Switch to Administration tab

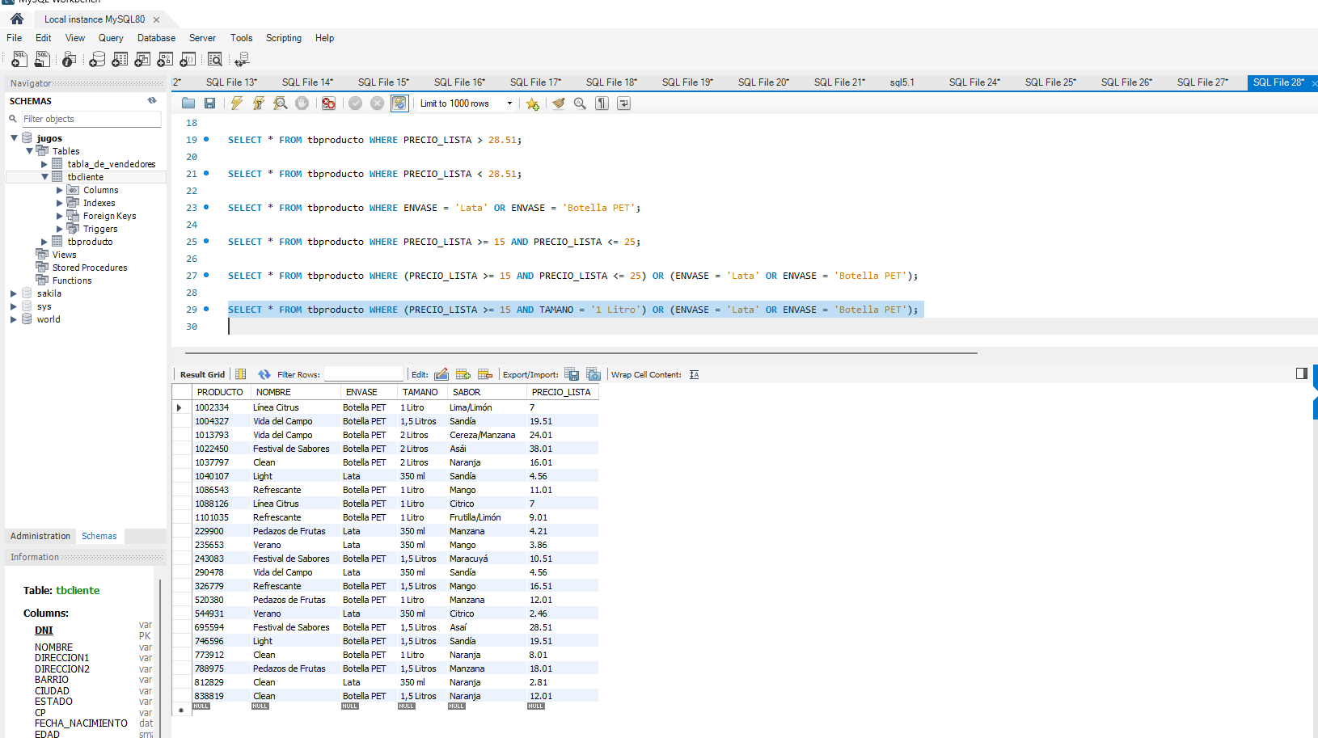[40, 536]
